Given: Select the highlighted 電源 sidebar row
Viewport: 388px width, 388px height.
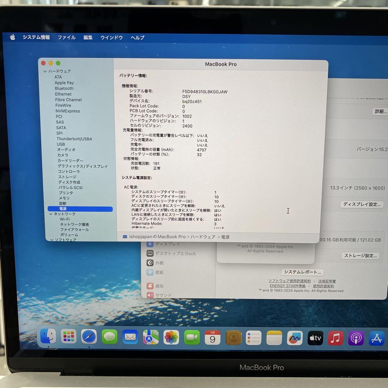Looking at the screenshot, I should [80, 209].
